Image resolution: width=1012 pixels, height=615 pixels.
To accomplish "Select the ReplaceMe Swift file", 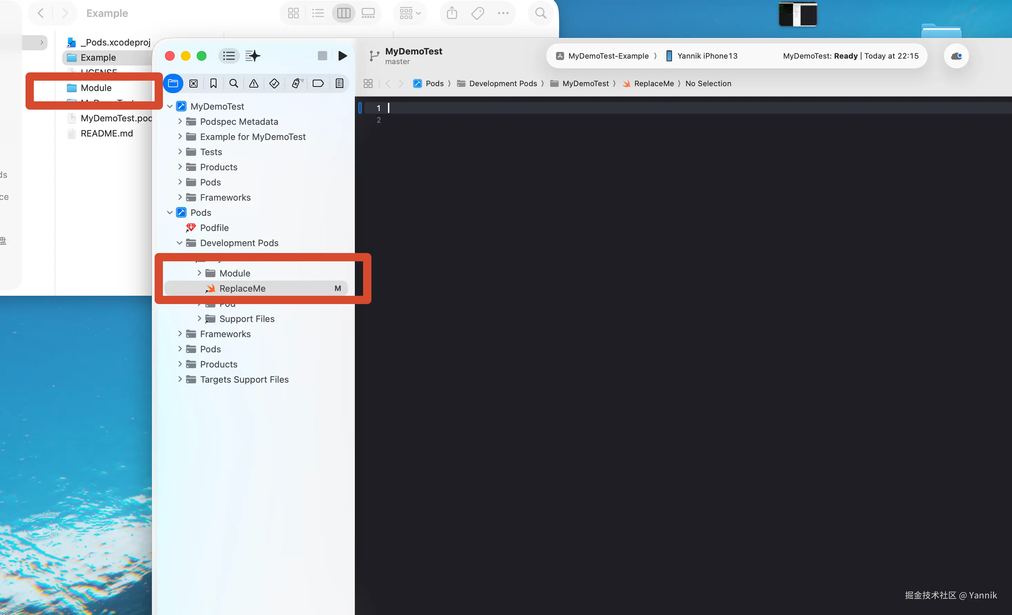I will [242, 289].
